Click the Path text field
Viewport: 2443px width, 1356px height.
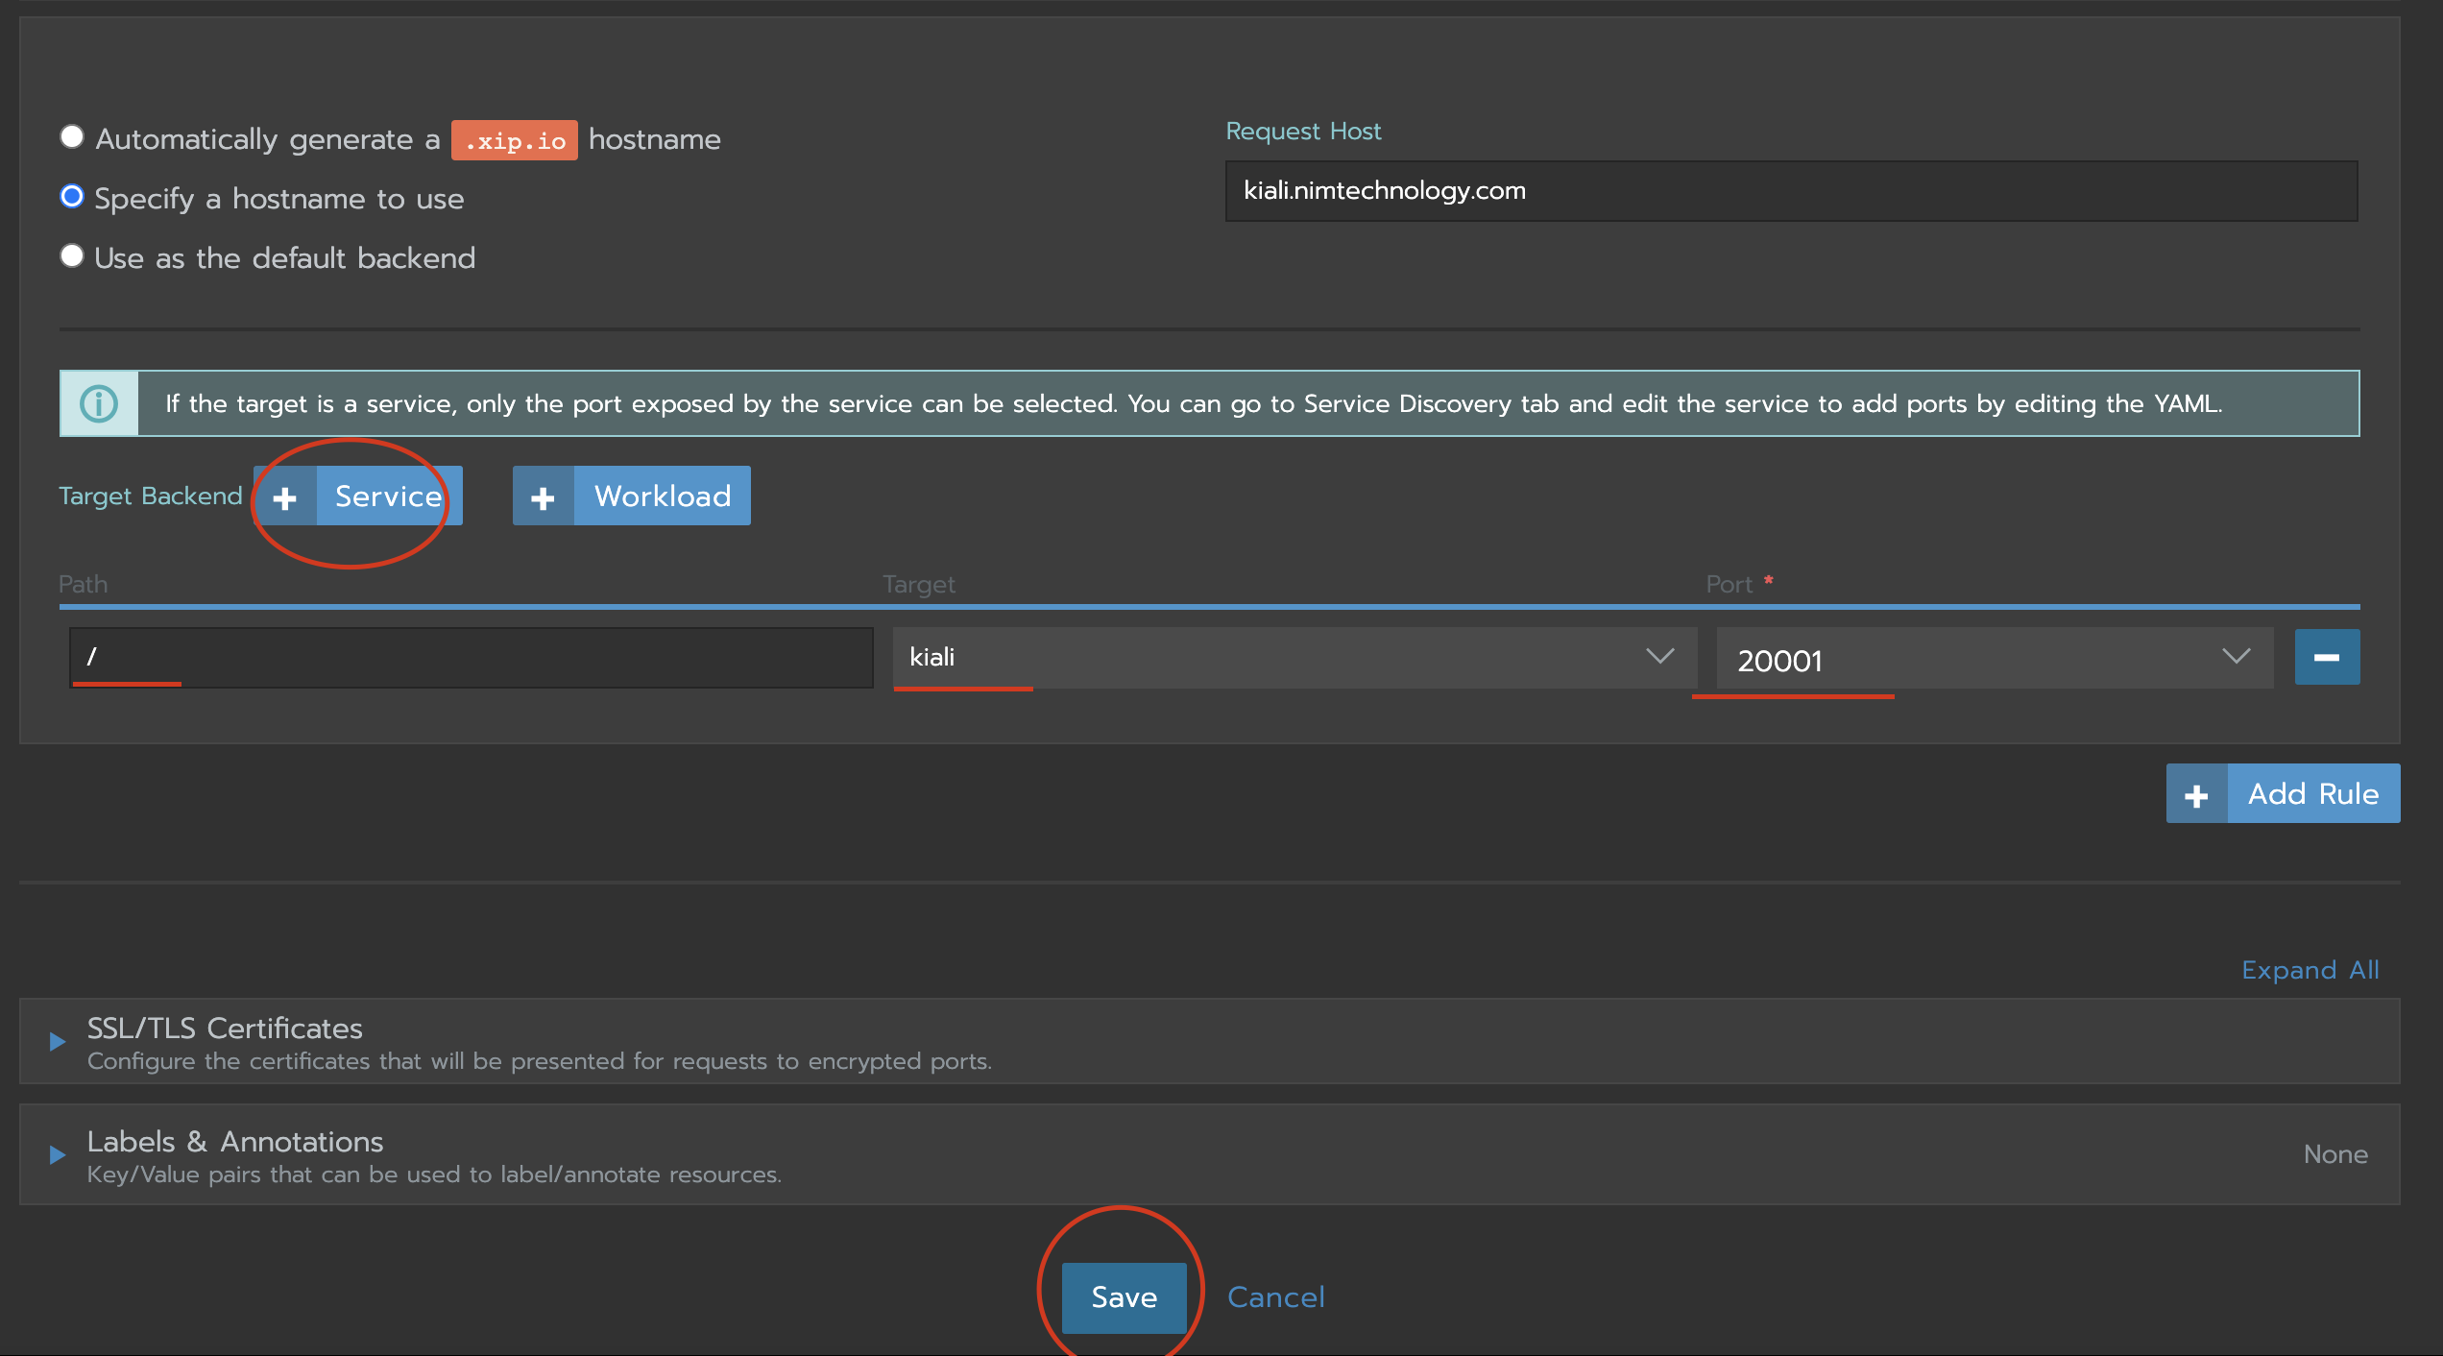[471, 658]
